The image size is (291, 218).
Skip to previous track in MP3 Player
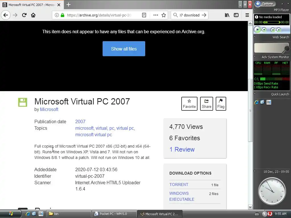tap(273, 30)
